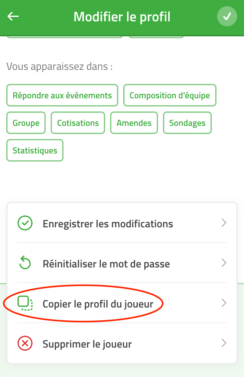
Task: Toggle the Groupe chip
Action: [26, 123]
